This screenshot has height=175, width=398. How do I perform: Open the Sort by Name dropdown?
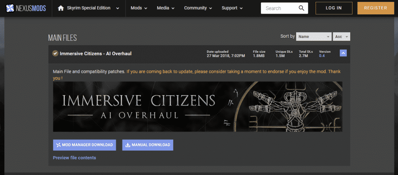tap(314, 36)
